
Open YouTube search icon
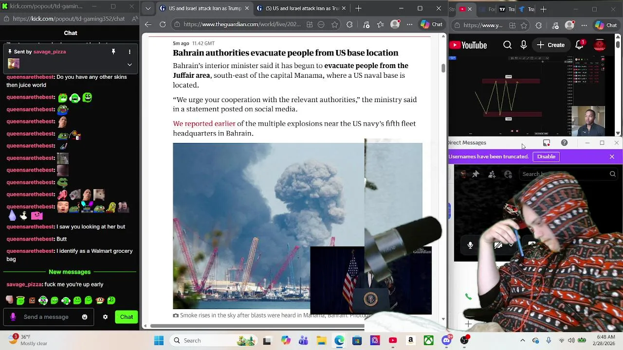pyautogui.click(x=507, y=45)
